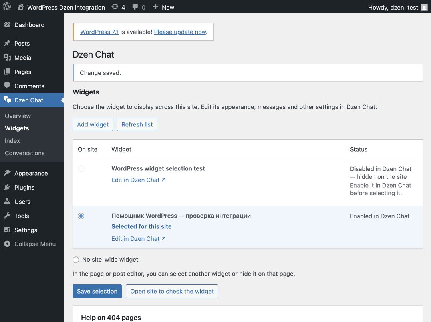Open Edit in Dzen Chat for Помощник widget

pyautogui.click(x=138, y=239)
